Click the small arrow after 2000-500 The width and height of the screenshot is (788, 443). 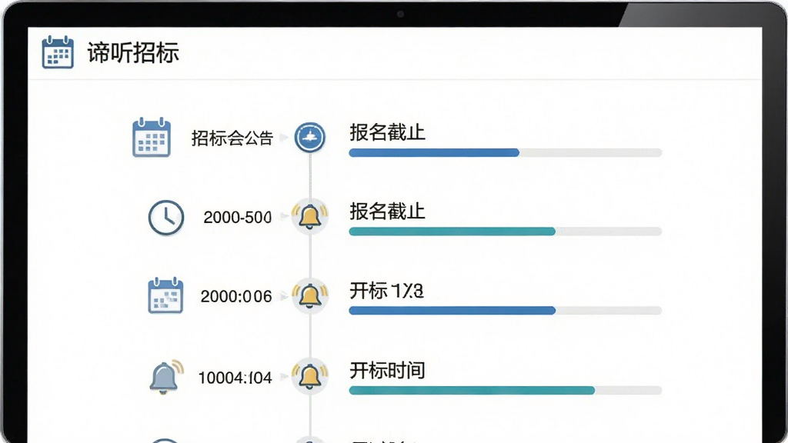[283, 216]
